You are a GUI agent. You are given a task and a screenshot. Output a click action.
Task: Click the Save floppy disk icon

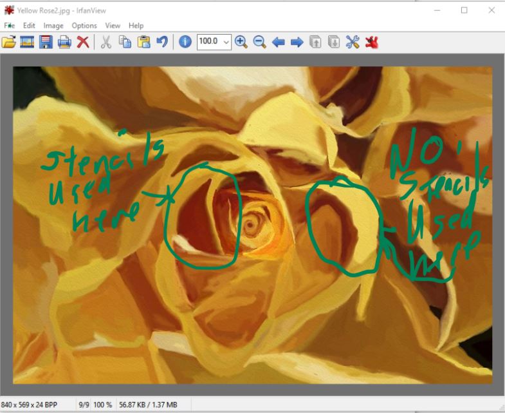click(x=46, y=42)
